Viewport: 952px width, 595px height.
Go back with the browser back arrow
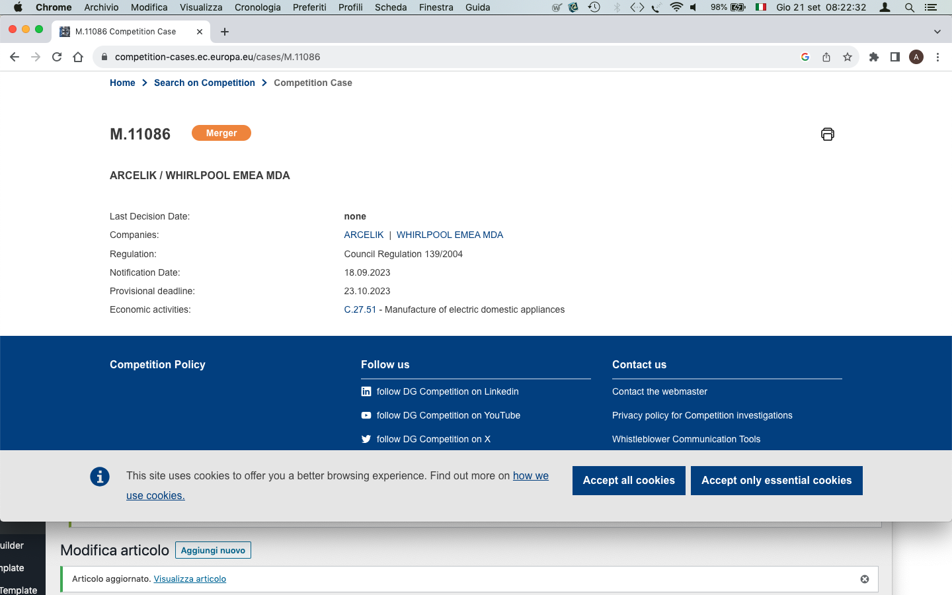[x=15, y=57]
